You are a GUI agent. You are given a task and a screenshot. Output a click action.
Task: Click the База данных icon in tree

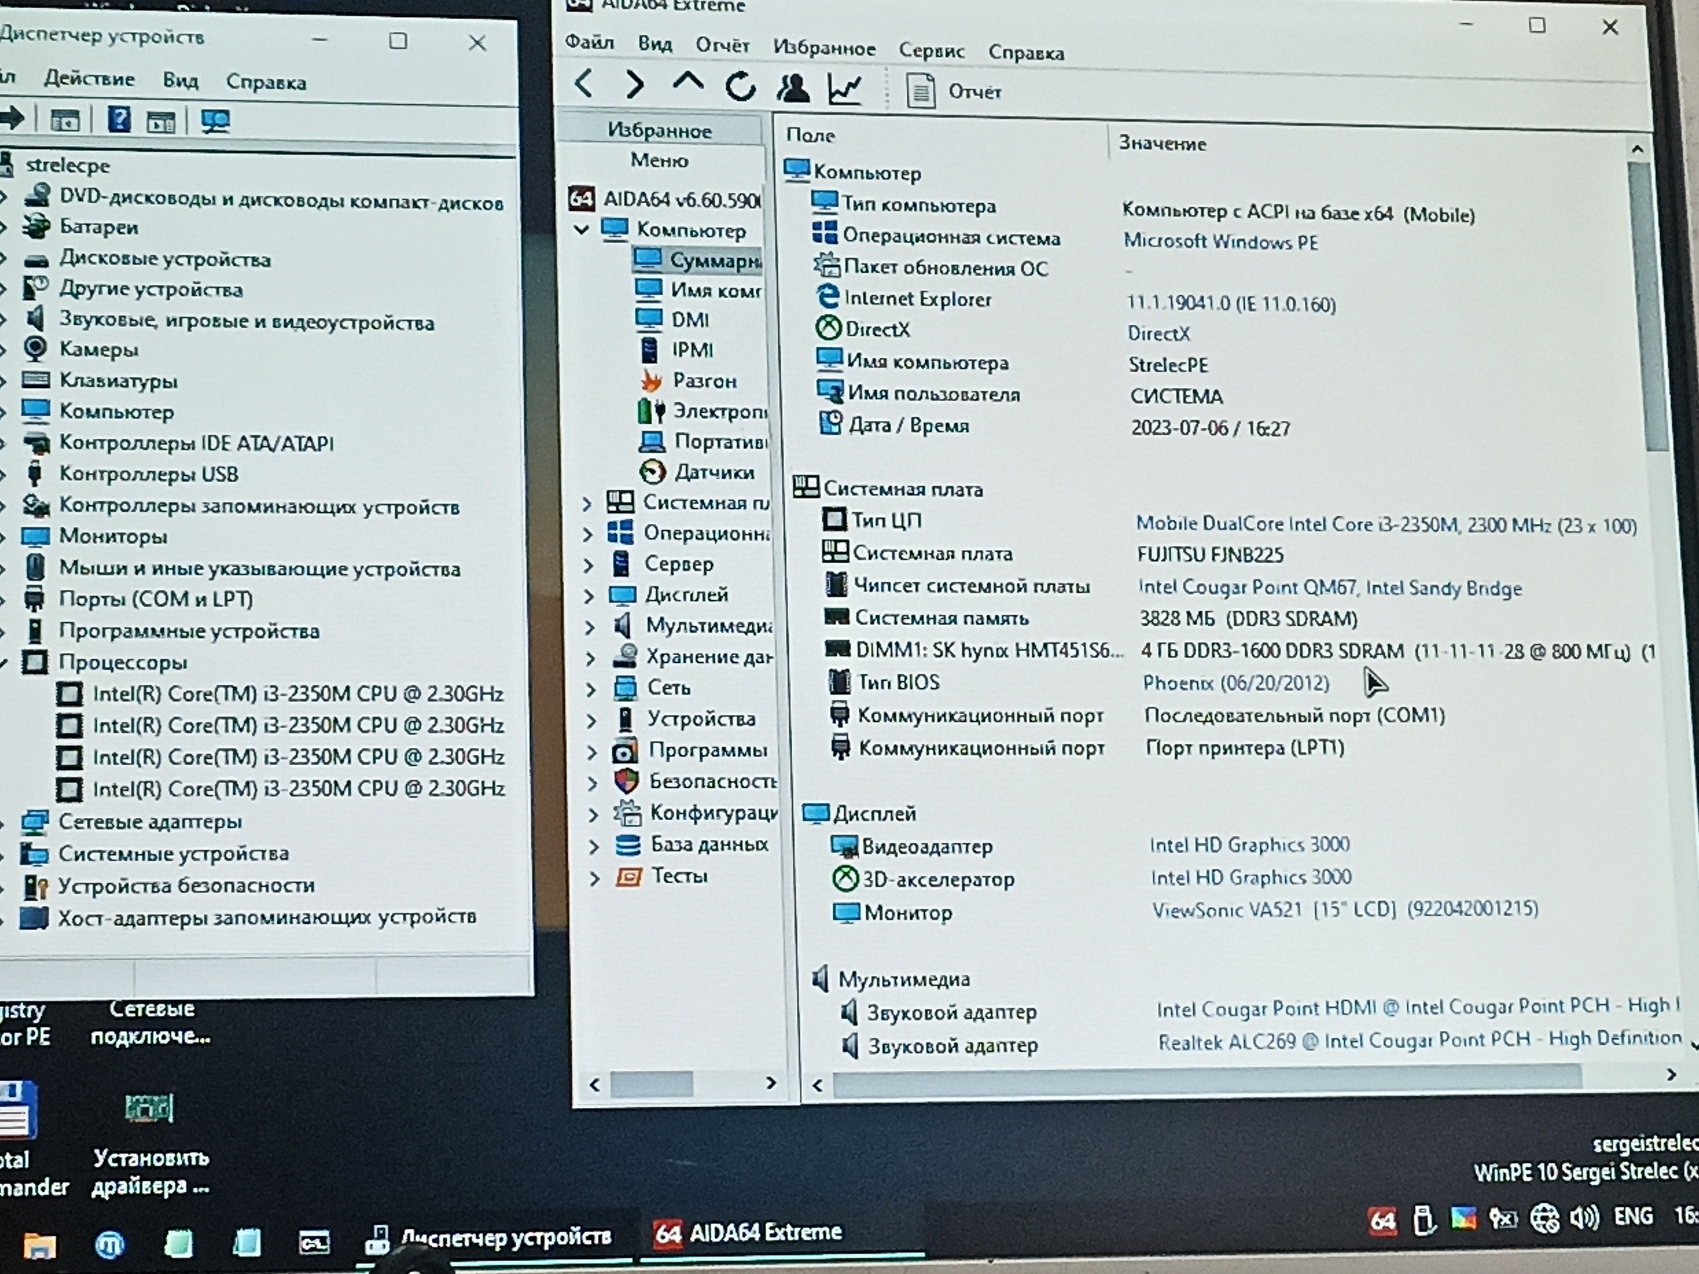point(628,845)
